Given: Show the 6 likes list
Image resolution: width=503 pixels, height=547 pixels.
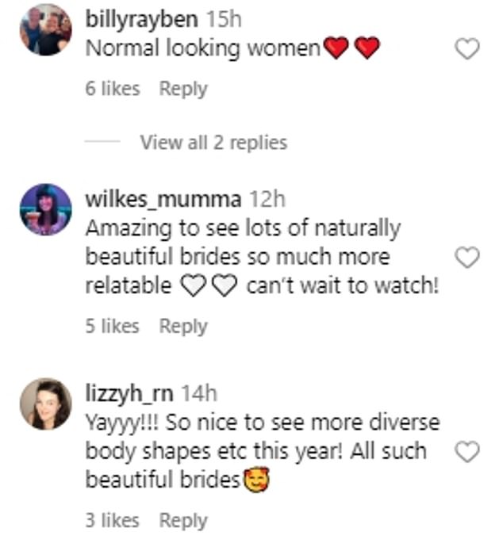Looking at the screenshot, I should [x=112, y=89].
